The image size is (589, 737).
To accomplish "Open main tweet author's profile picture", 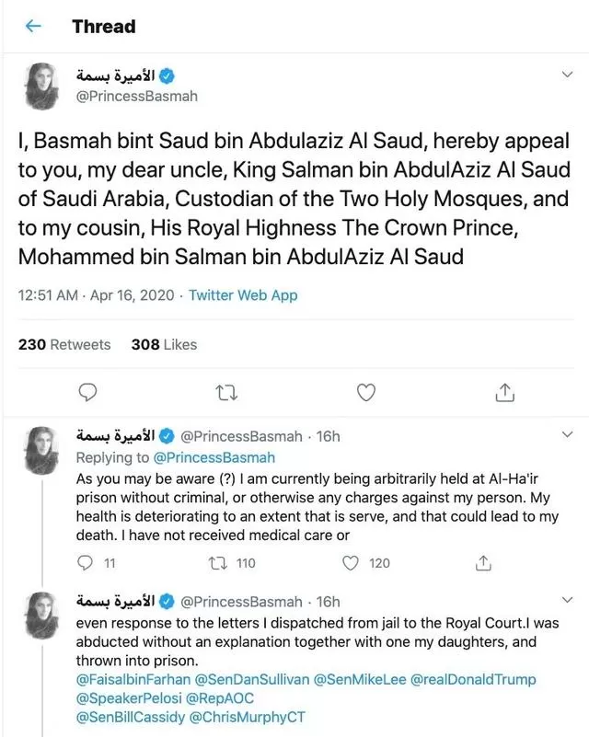I will click(41, 86).
